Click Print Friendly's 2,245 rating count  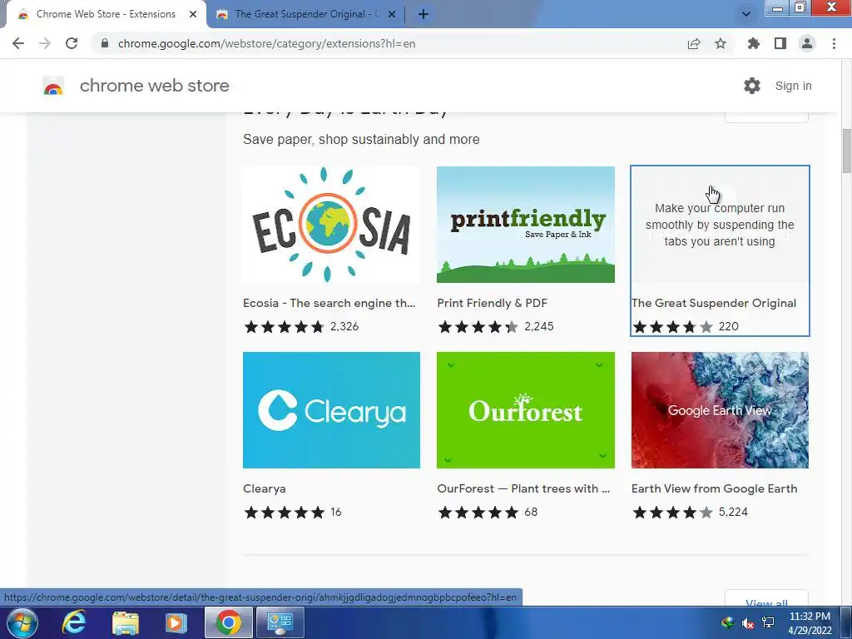coord(539,326)
